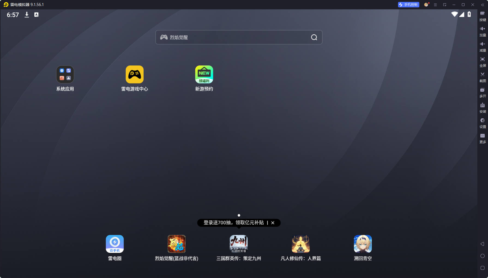Image resolution: width=488 pixels, height=278 pixels.
Task: Close the 登录送700抽 promo tooltip
Action: (273, 223)
